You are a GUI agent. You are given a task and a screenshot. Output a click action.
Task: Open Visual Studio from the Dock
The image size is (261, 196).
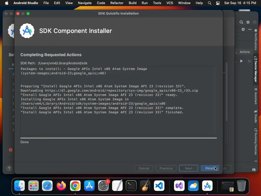coord(179,186)
